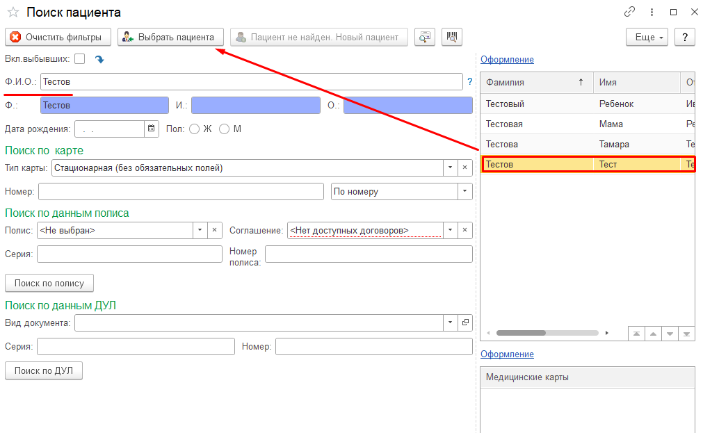Click the card Номер input field
The image size is (703, 433).
tap(181, 191)
